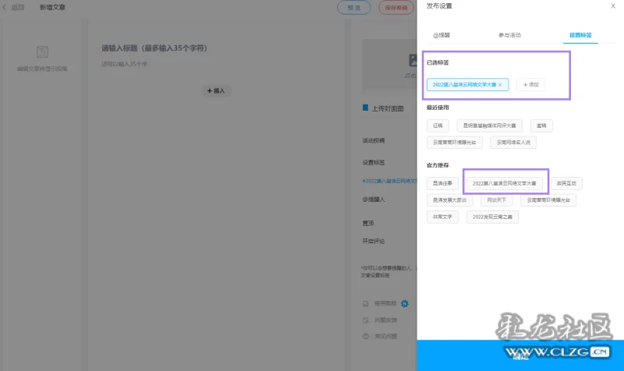Open the 设置标签 tab
Viewport: 624px width, 371px height.
580,35
